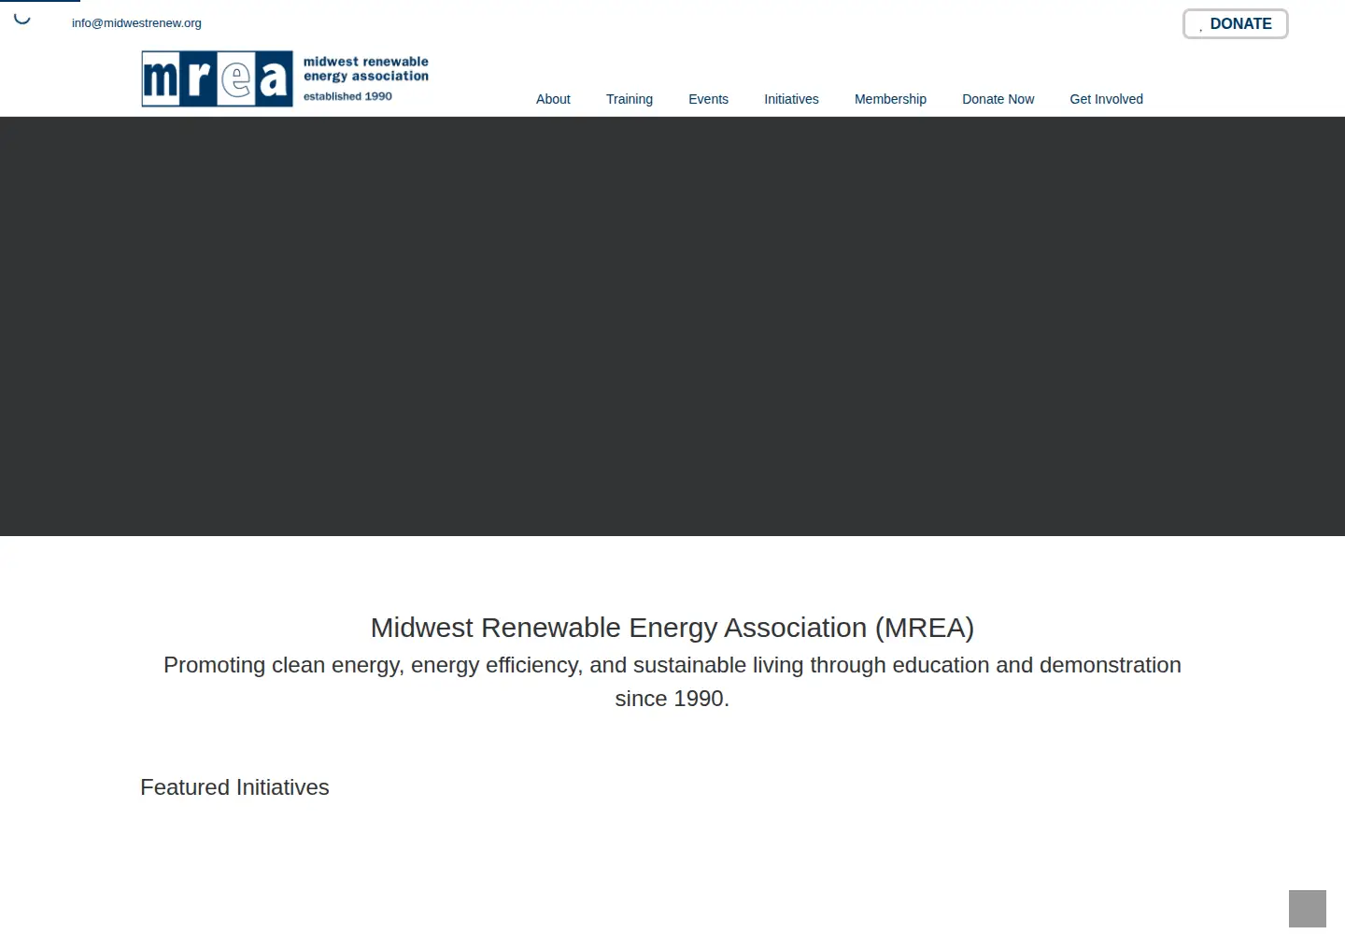Open the Training menu
Screen dimensions: 1345x934
pyautogui.click(x=630, y=99)
